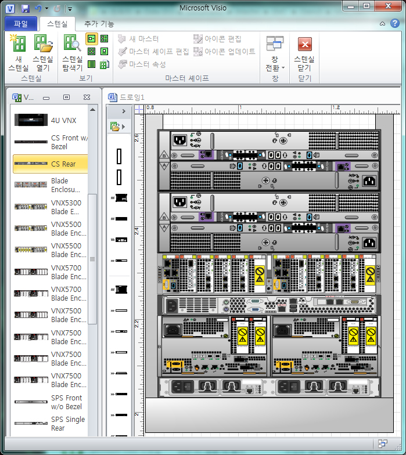Screen dimensions: 406x455
Task: Click 마스터 셰이프 편집 button
Action: tap(153, 52)
